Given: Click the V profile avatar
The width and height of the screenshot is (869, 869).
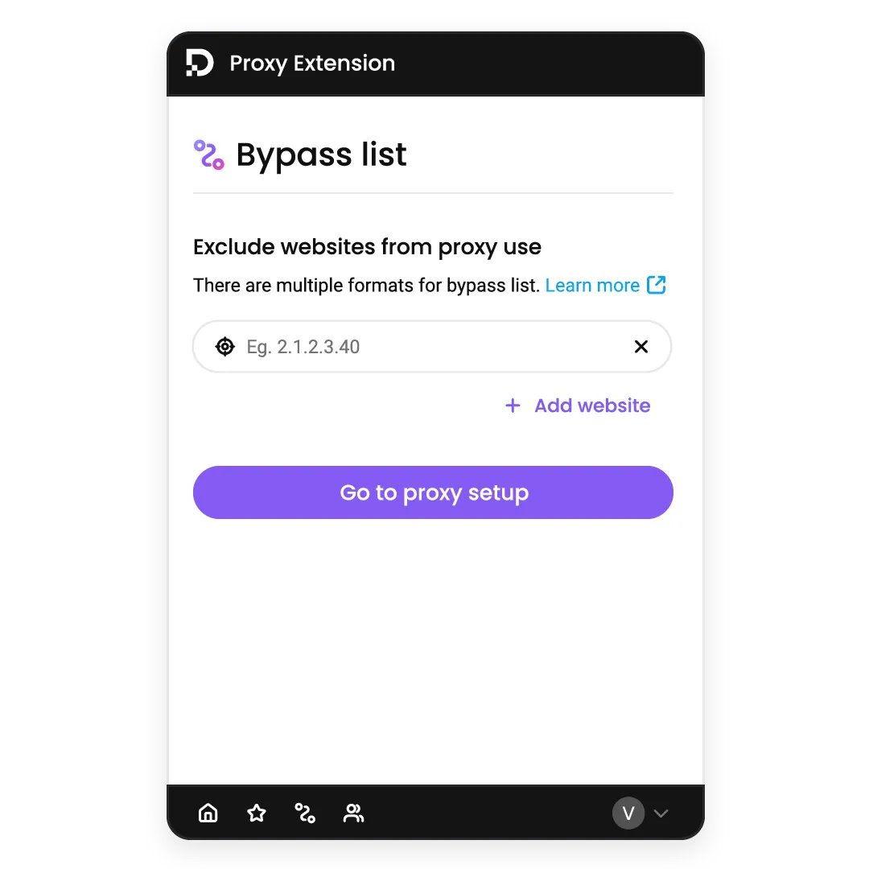Looking at the screenshot, I should coord(628,813).
